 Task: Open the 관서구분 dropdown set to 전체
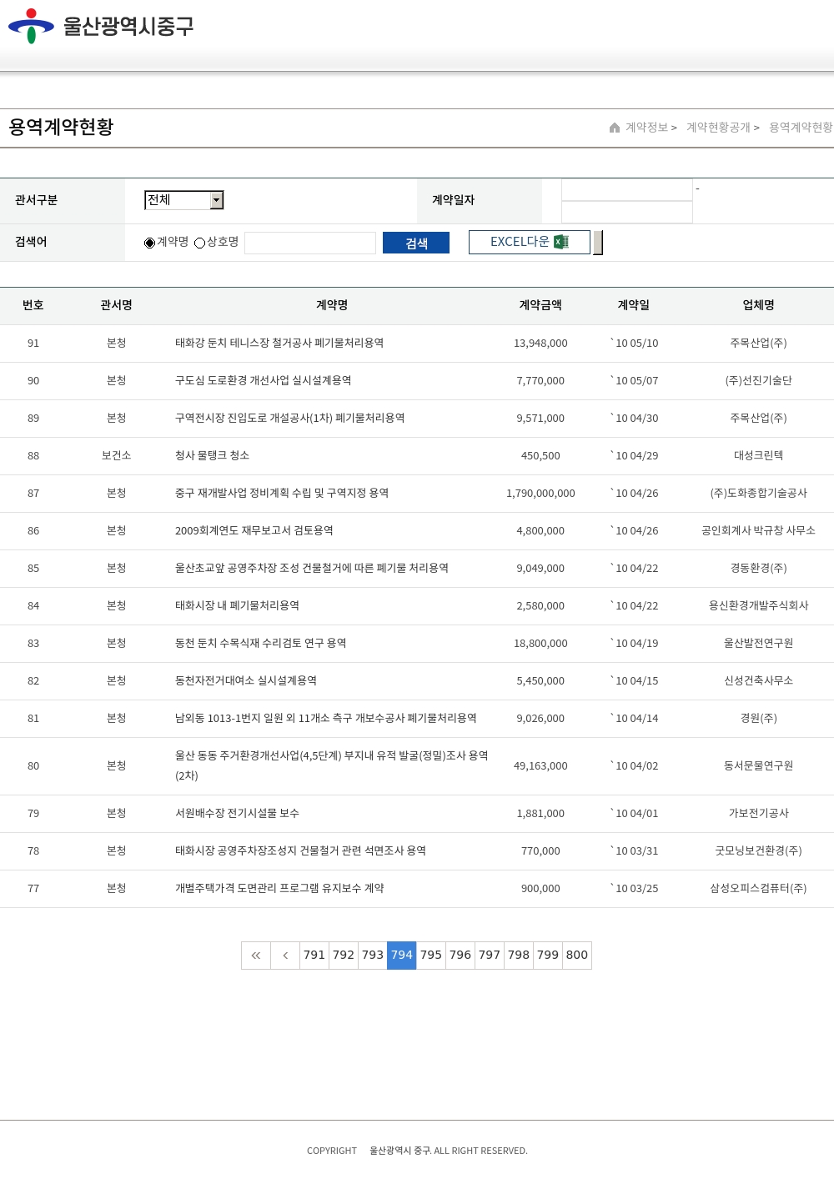(178, 200)
